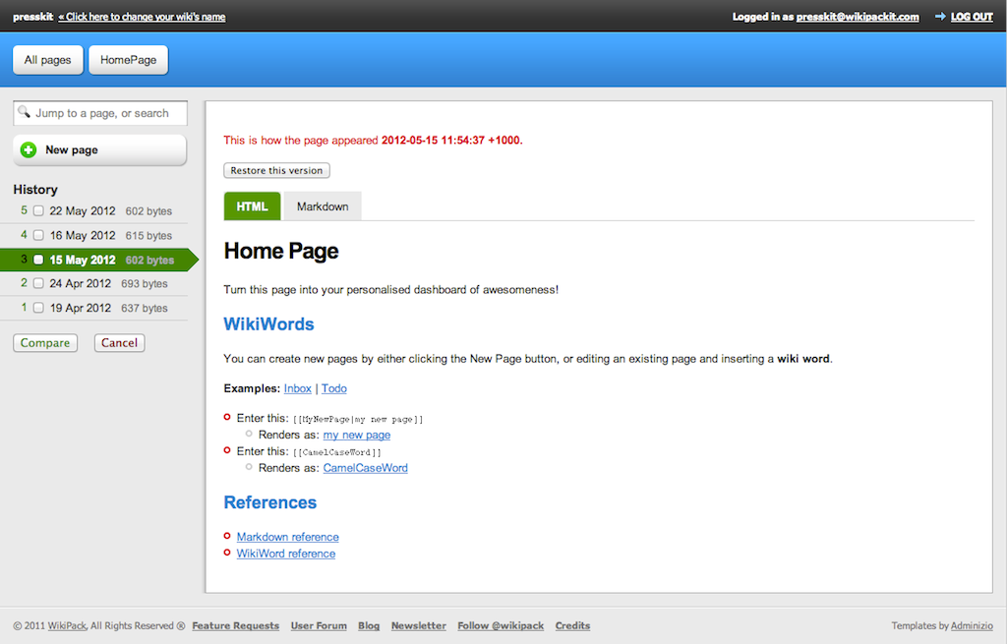
Task: Check the 16 May 2012 revision box
Action: coord(38,236)
